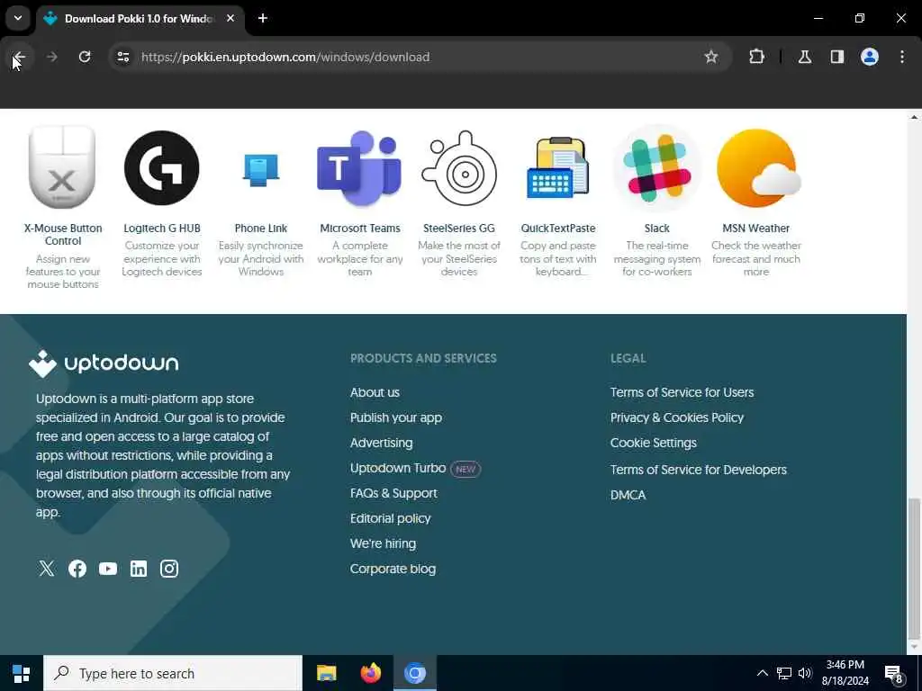Close the Download Pokki tab
This screenshot has height=691, width=922.
coord(230,18)
